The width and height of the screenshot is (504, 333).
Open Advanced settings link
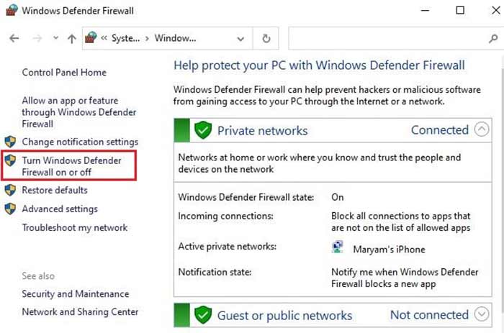point(60,209)
